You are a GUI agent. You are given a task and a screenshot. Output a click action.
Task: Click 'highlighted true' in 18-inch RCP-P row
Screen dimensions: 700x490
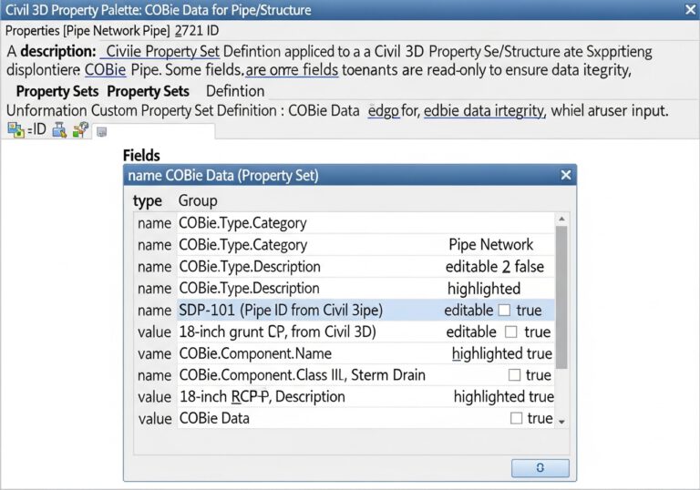tap(503, 396)
